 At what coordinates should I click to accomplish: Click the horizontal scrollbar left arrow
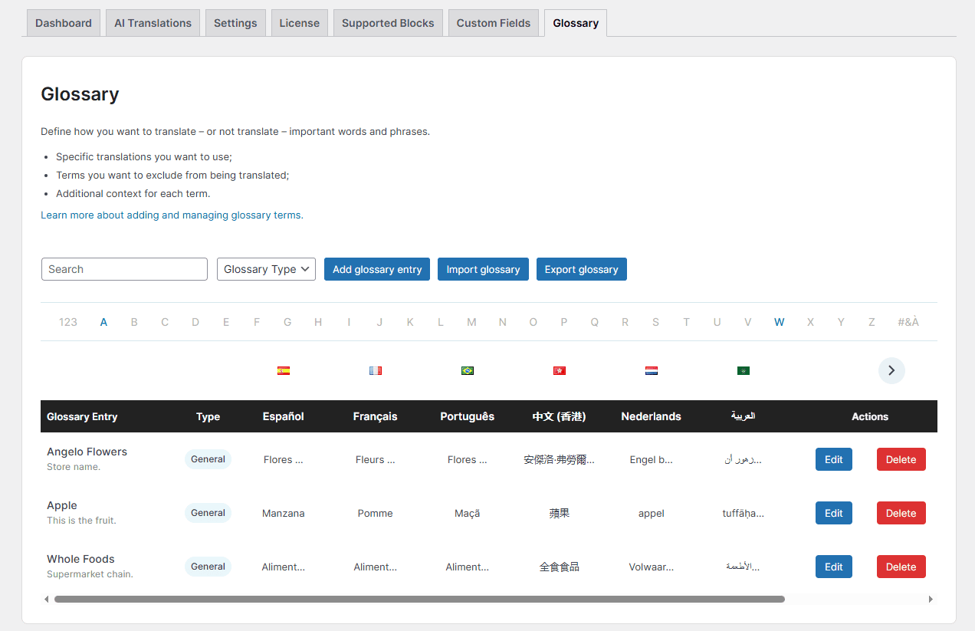pyautogui.click(x=47, y=599)
